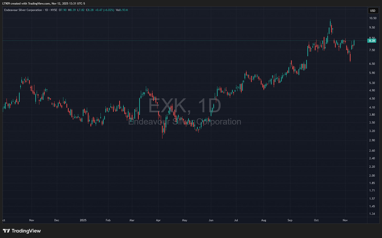Screen dimensions: 382x238
Task: Click the USD currency button
Action: click(373, 10)
